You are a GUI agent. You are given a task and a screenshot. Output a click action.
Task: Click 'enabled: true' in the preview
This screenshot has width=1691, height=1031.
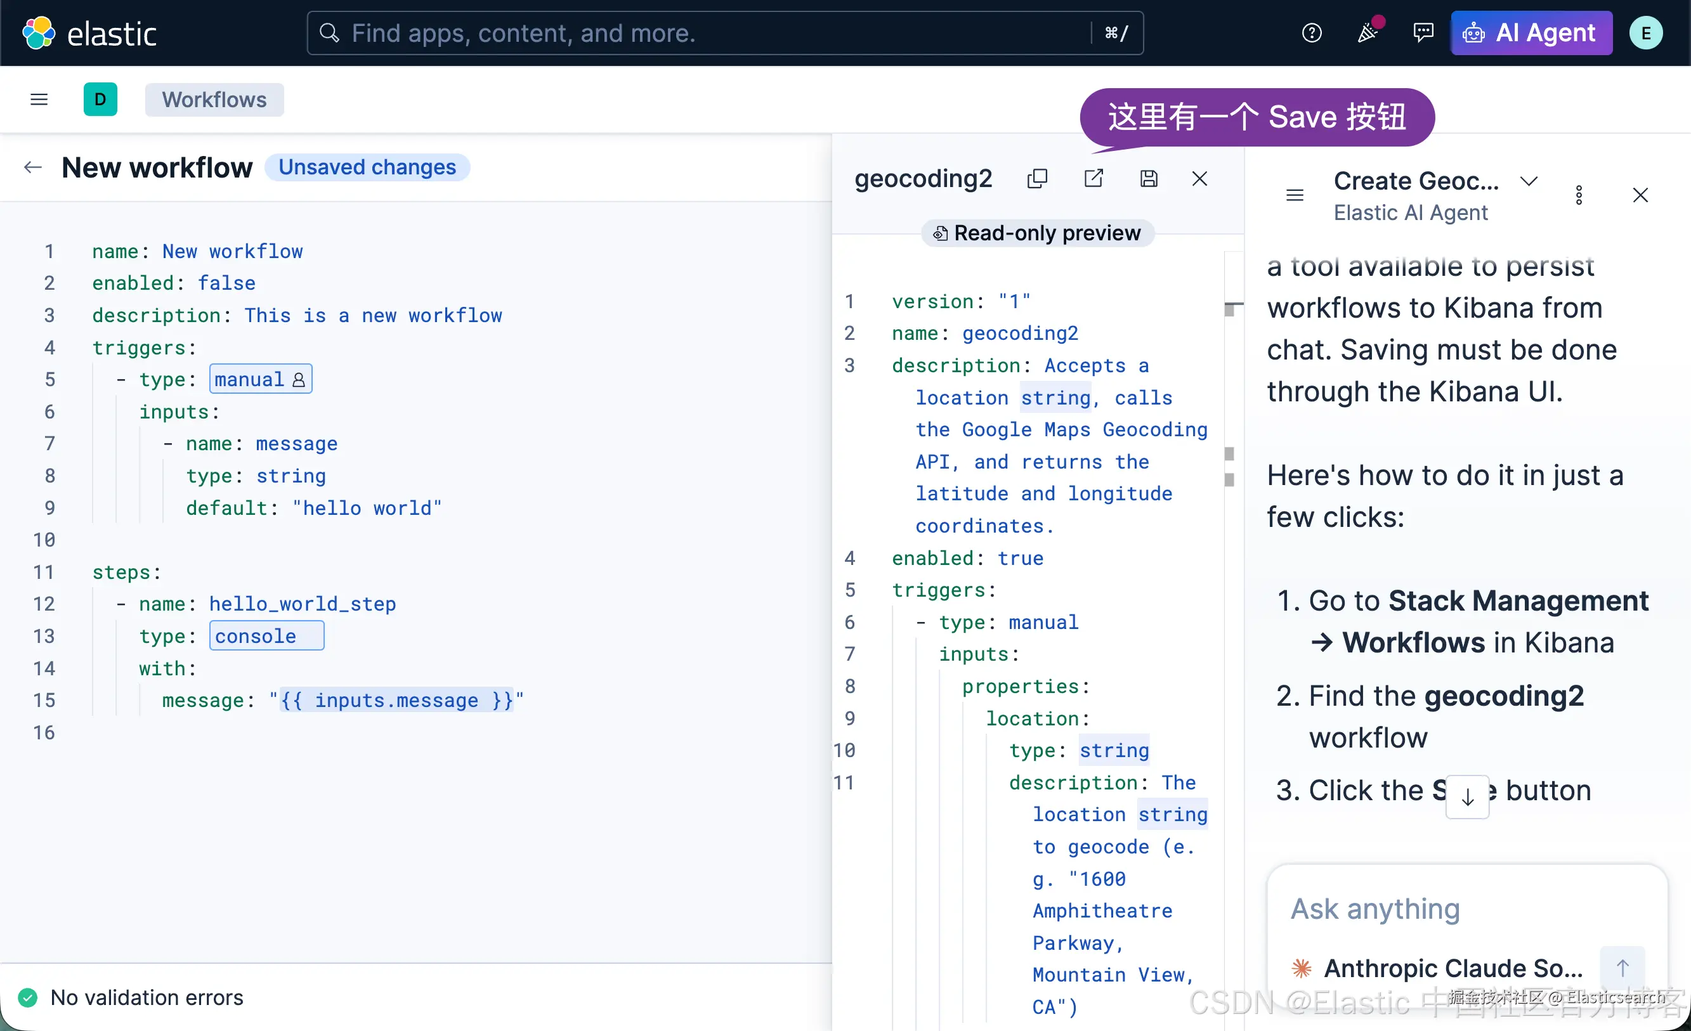pos(968,558)
